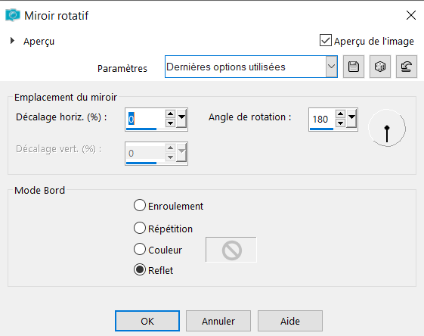Open the Angle de rotation slider popup arrow

351,119
